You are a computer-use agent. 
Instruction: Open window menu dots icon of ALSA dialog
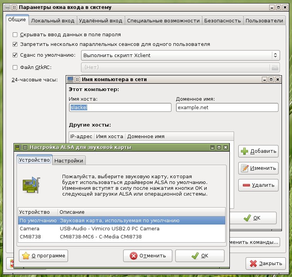click(25, 147)
